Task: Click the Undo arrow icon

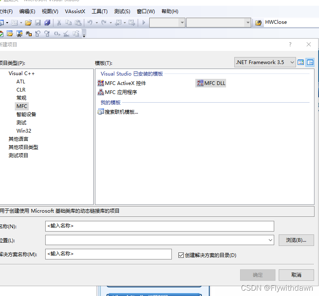Action: click(90, 23)
